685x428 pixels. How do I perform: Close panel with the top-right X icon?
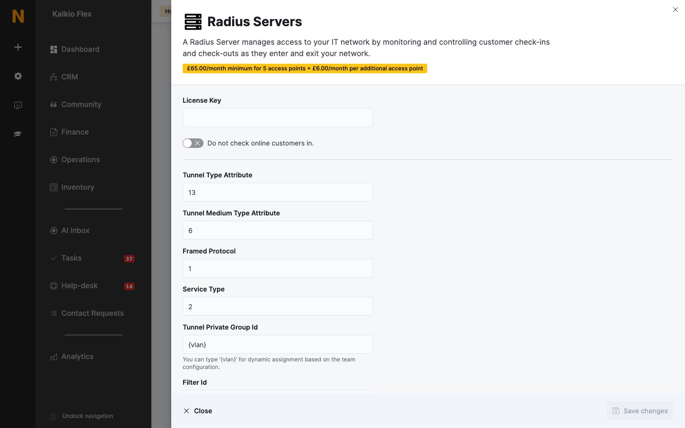pyautogui.click(x=675, y=10)
